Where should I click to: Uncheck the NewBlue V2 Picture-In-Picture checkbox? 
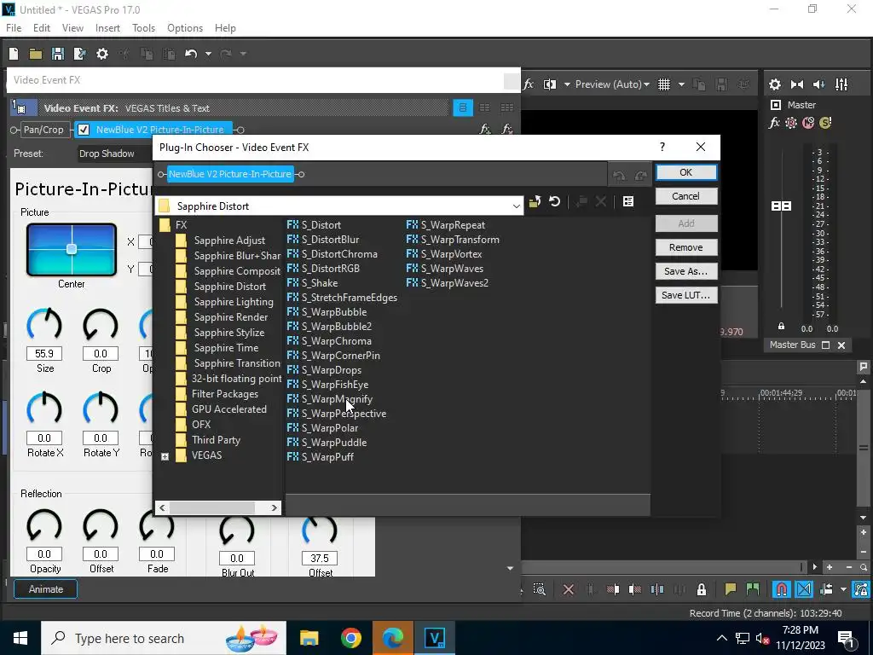tap(84, 130)
